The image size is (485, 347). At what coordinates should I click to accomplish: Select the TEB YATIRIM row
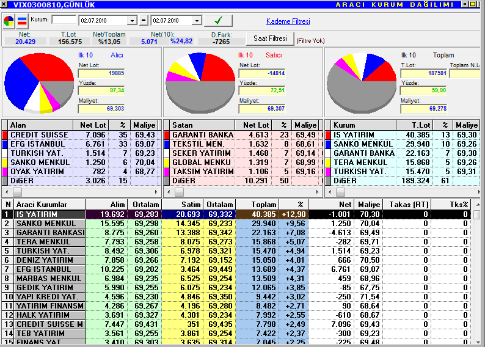tap(236, 334)
